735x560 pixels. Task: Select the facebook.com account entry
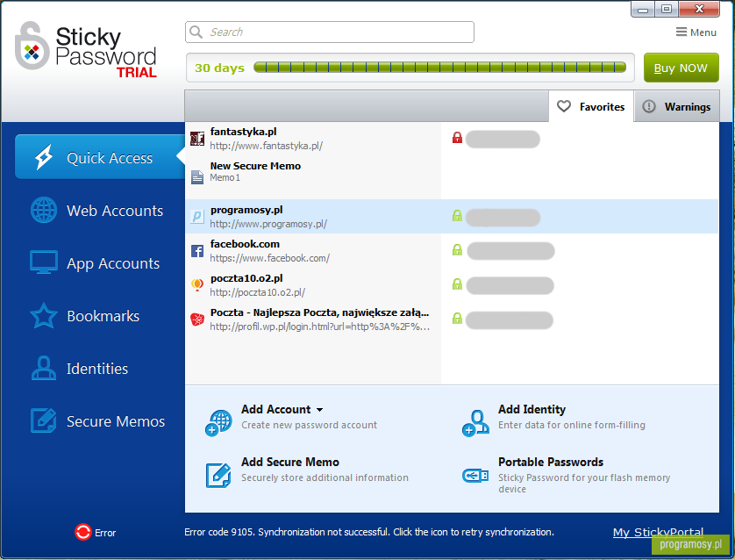click(x=452, y=251)
